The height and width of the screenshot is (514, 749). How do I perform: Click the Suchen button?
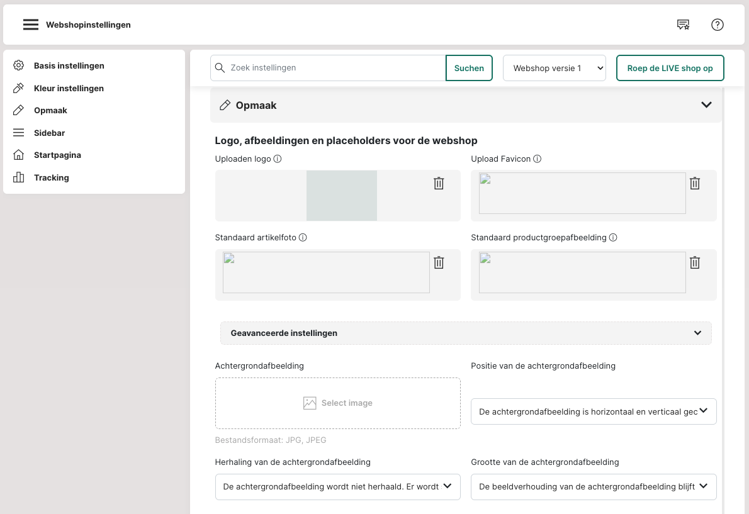point(469,68)
